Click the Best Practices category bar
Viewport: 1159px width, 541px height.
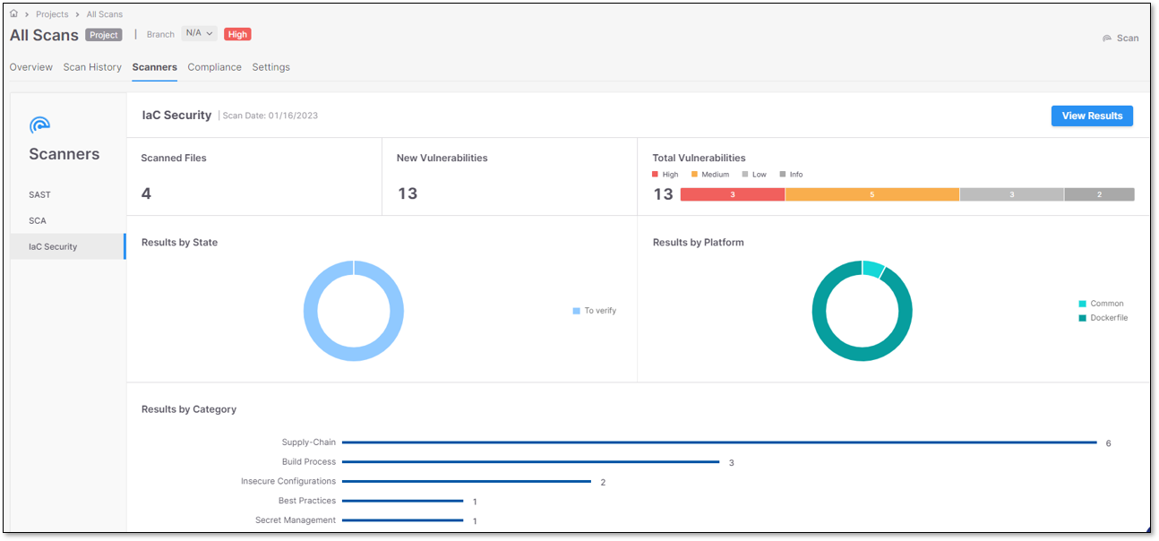click(x=403, y=502)
